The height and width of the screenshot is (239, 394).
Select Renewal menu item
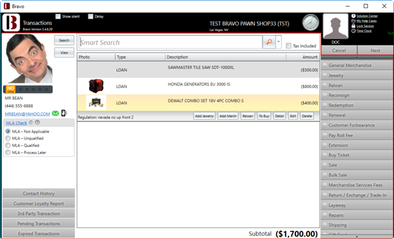point(357,115)
